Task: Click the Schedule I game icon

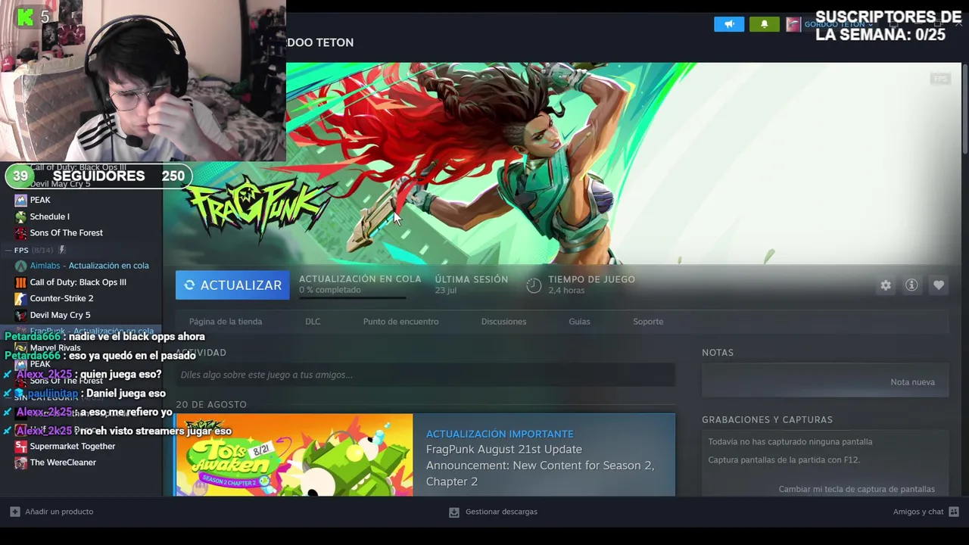Action: click(21, 216)
